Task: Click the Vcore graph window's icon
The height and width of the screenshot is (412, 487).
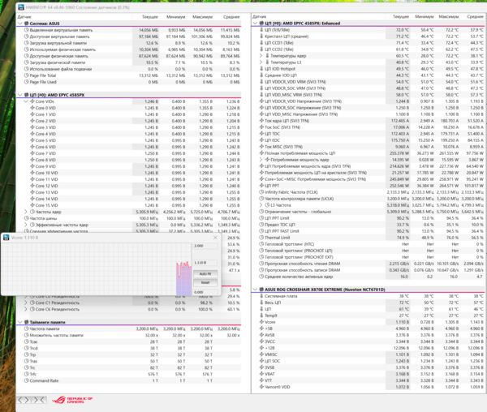Action: click(x=6, y=238)
